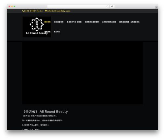Click the paragraph starting 《全方位》全名
This screenshot has width=165, height=140.
coord(40,116)
